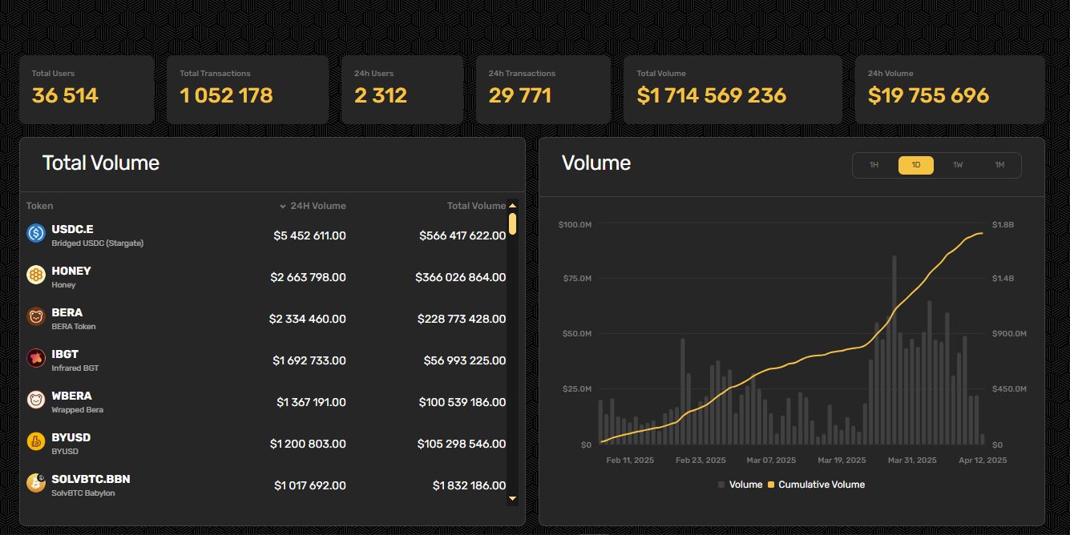This screenshot has height=535, width=1070.
Task: Click the BERA bear token icon
Action: coord(36,316)
